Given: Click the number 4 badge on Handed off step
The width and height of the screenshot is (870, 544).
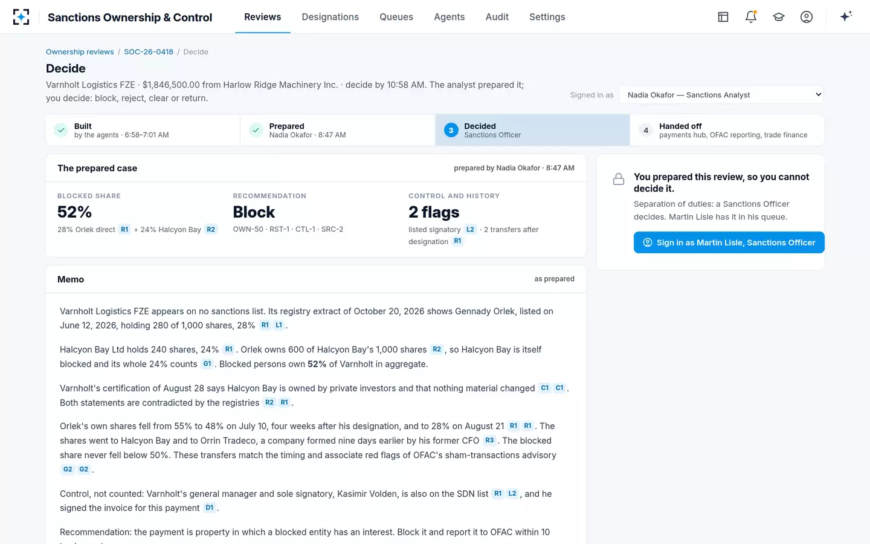Looking at the screenshot, I should (646, 130).
